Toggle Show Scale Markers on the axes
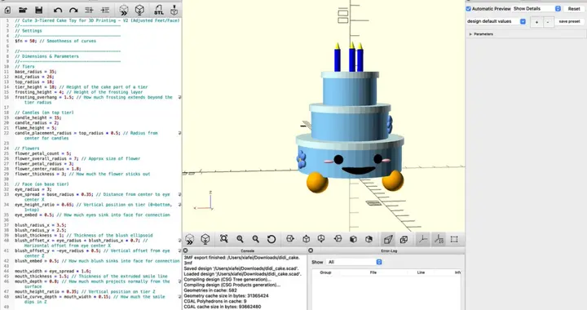587x310 pixels. click(x=439, y=239)
